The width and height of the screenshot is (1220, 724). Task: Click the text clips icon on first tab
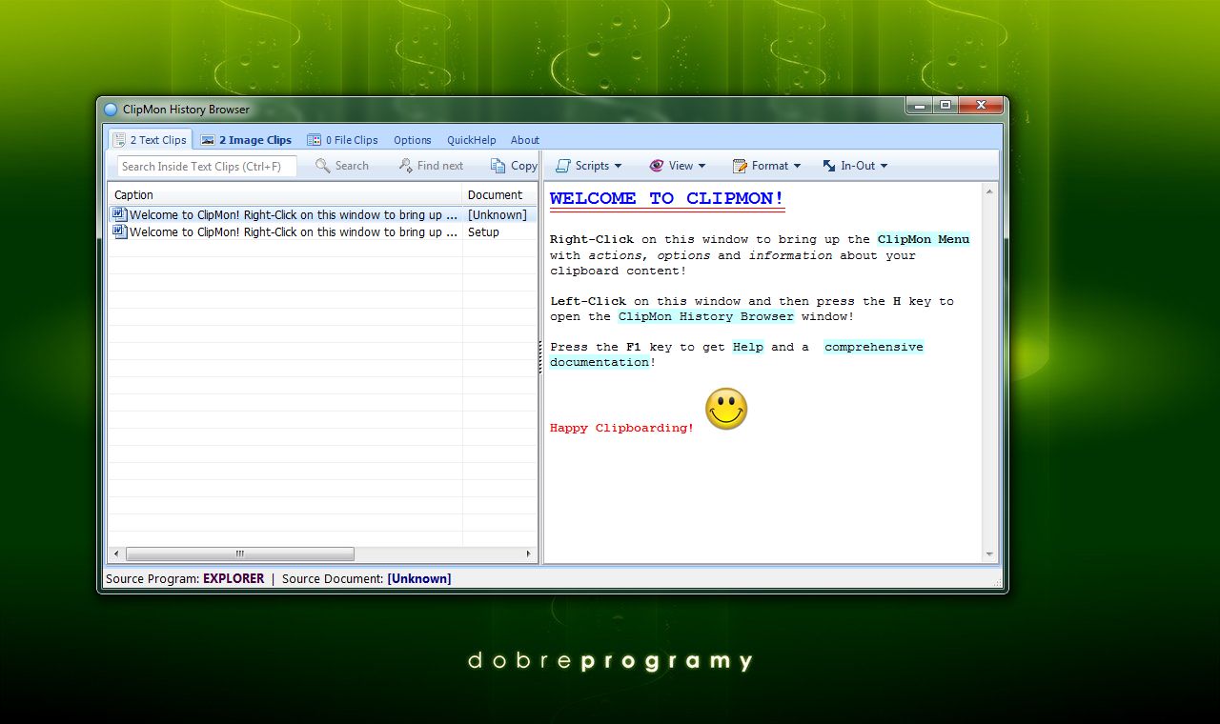pos(119,140)
